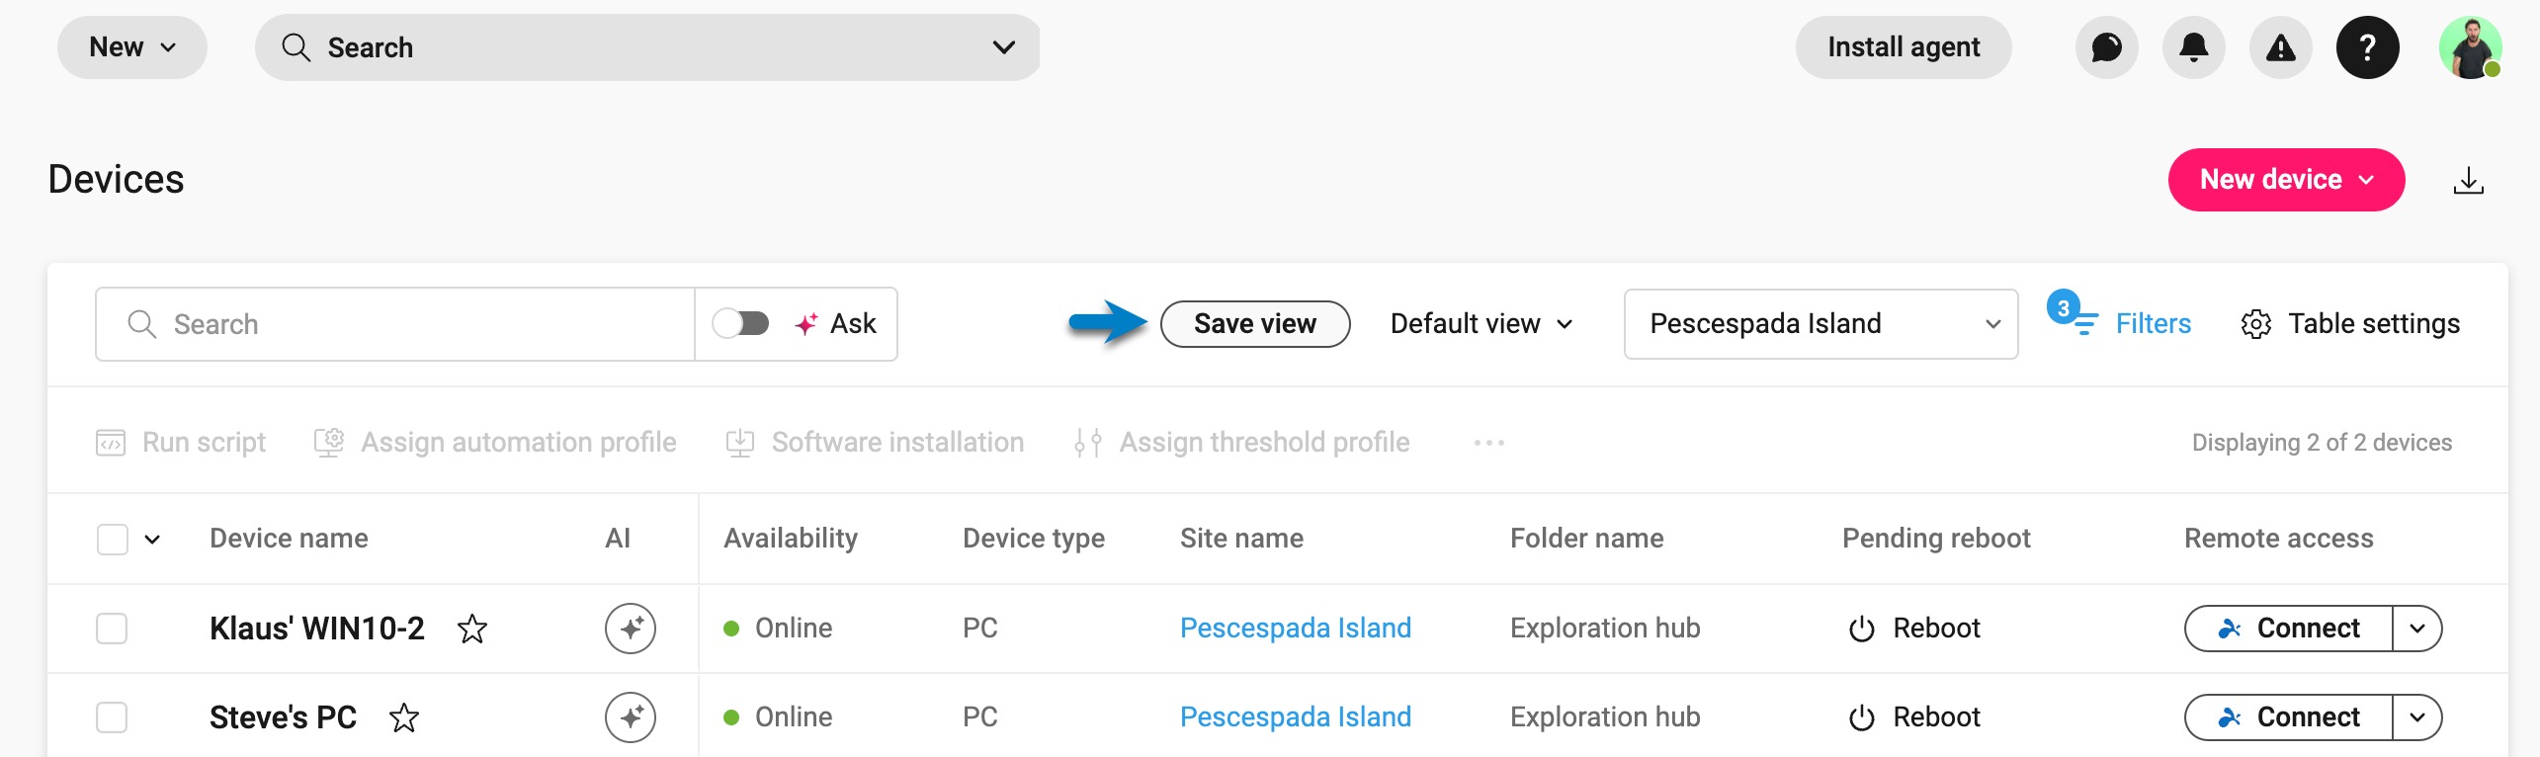Tick the select-all devices checkbox
The width and height of the screenshot is (2540, 757).
(x=113, y=540)
